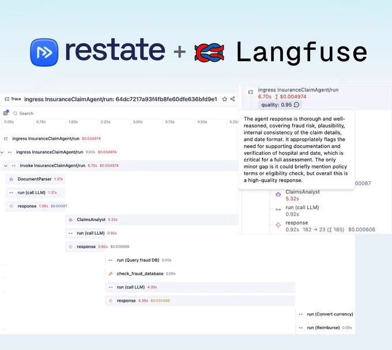The width and height of the screenshot is (392, 350).
Task: Click span icon of run (Query fraud DB)
Action: (111, 260)
